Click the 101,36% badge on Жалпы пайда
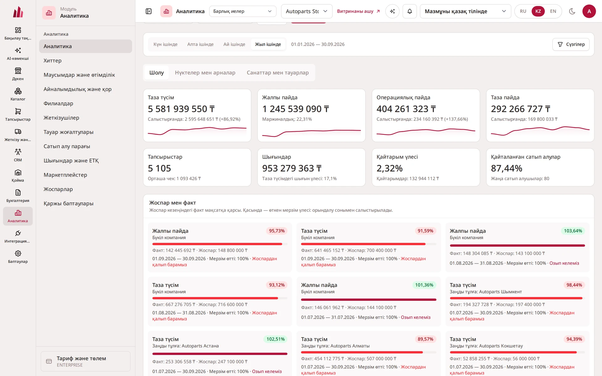Image resolution: width=602 pixels, height=376 pixels. pos(424,285)
